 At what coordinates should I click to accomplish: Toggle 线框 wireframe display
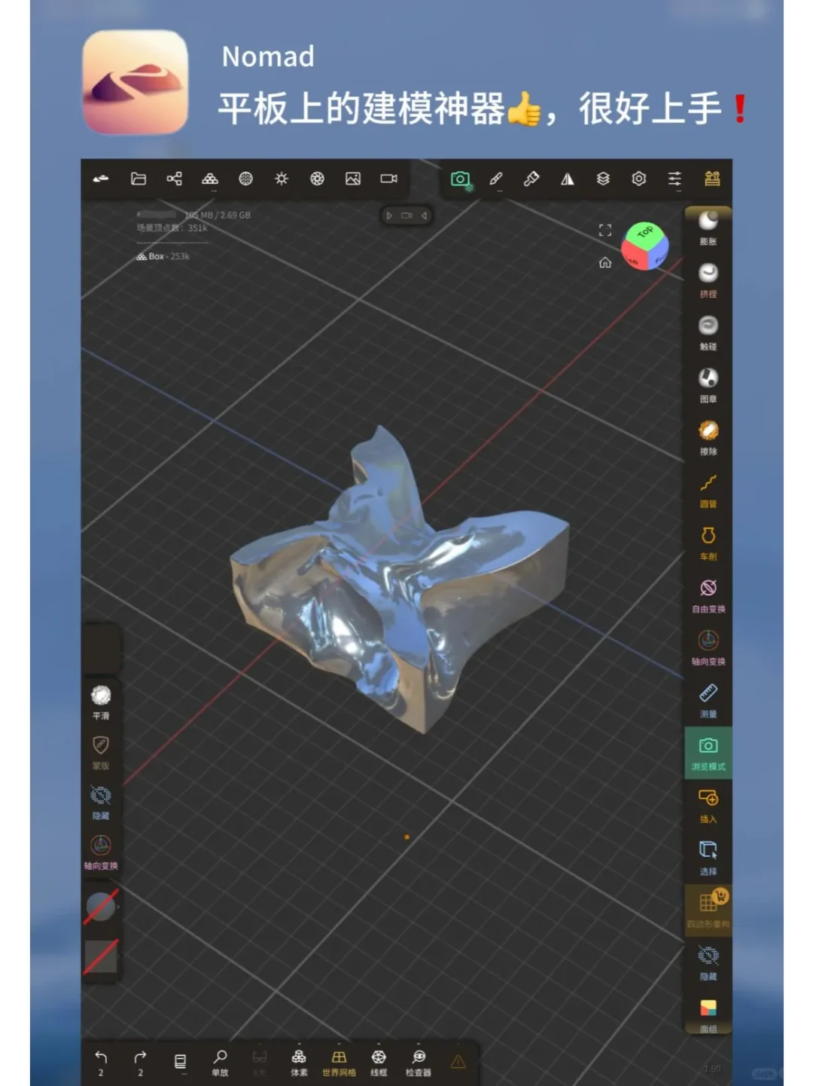coord(379,1063)
